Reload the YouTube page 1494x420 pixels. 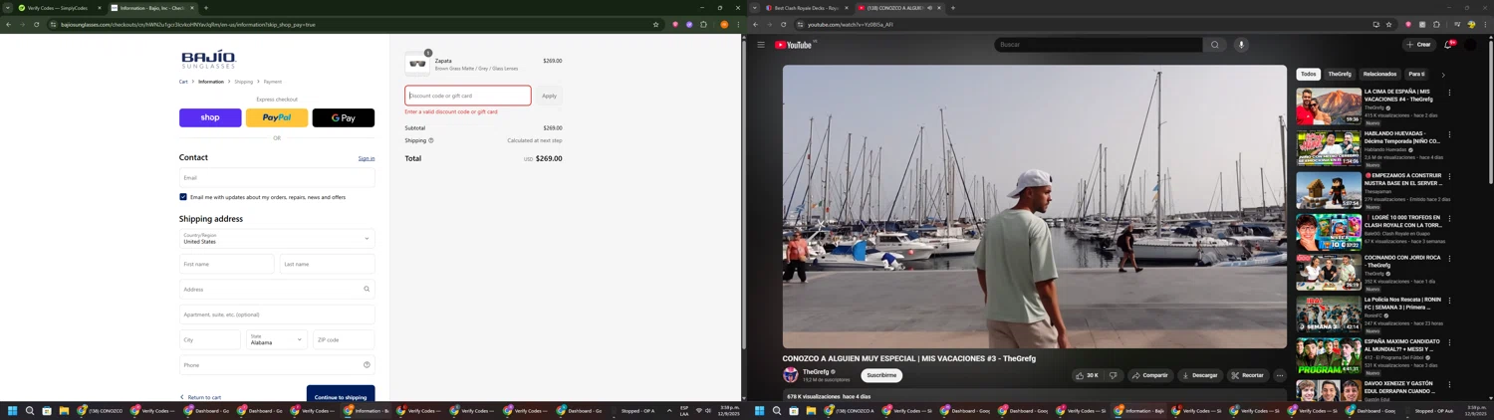[x=784, y=24]
